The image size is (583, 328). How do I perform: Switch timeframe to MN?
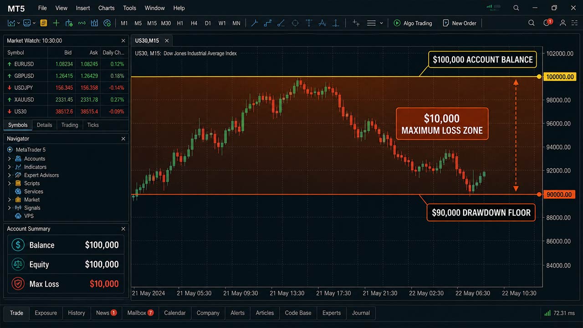(236, 23)
